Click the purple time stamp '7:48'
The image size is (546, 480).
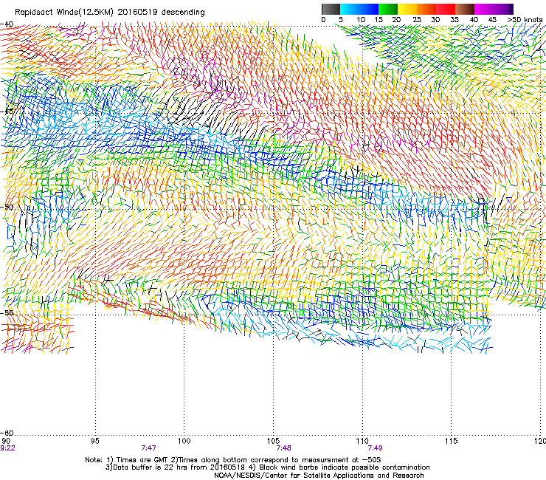(x=283, y=448)
